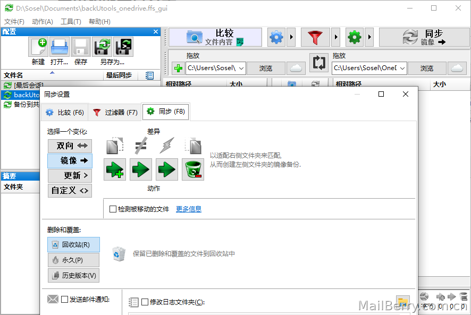Viewport: 471px width, 315px height.
Task: Click left 浏览 browse button
Action: click(266, 68)
